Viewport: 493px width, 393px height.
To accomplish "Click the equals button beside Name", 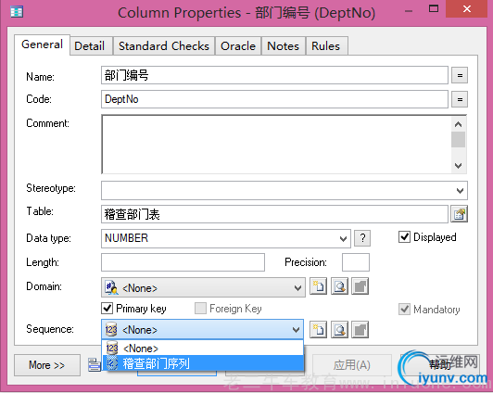I will click(x=460, y=75).
